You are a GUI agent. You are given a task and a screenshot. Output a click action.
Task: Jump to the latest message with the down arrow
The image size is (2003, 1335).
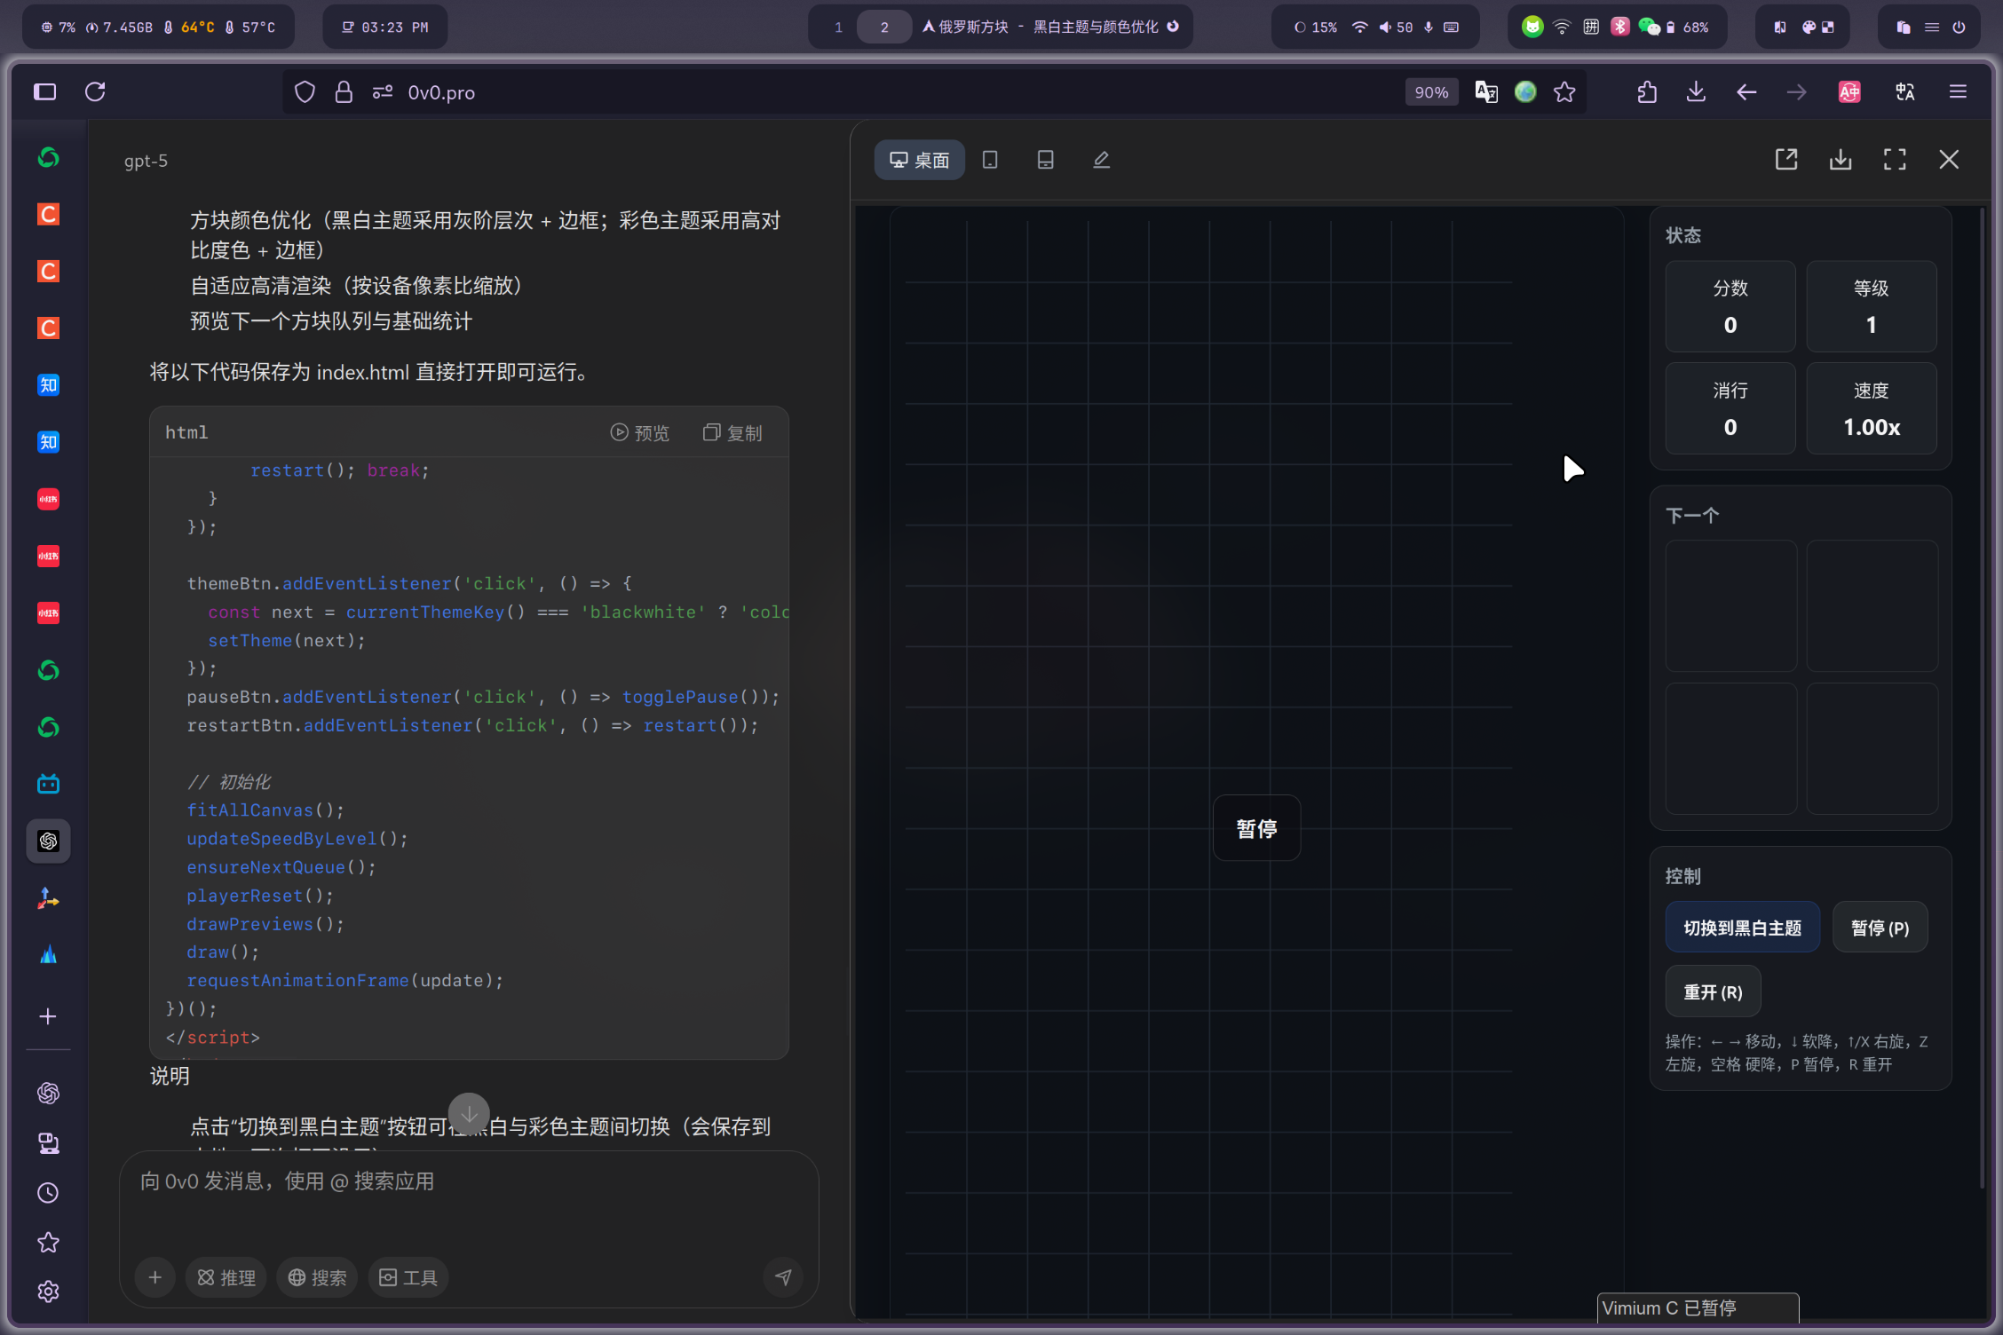(469, 1113)
